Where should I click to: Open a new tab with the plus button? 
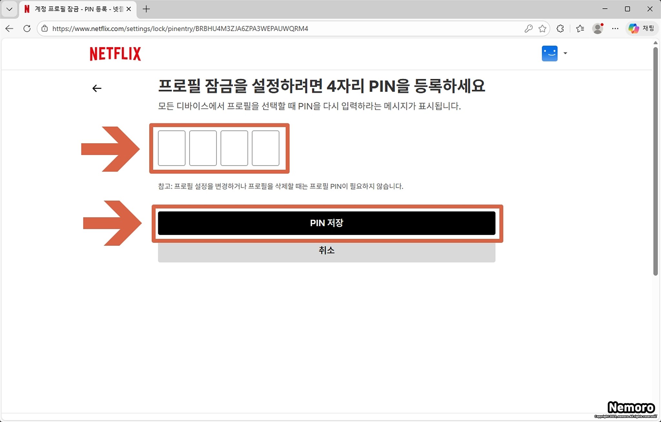[x=146, y=9]
